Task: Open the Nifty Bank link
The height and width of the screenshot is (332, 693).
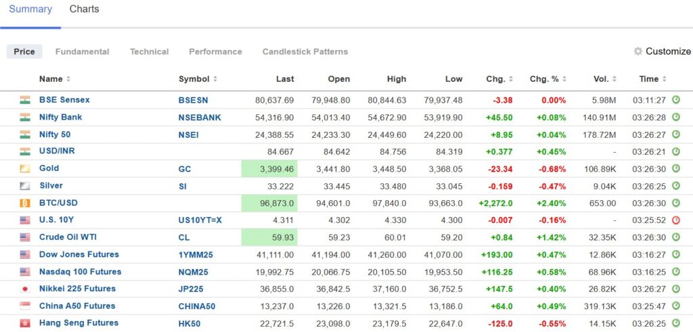Action: 60,117
